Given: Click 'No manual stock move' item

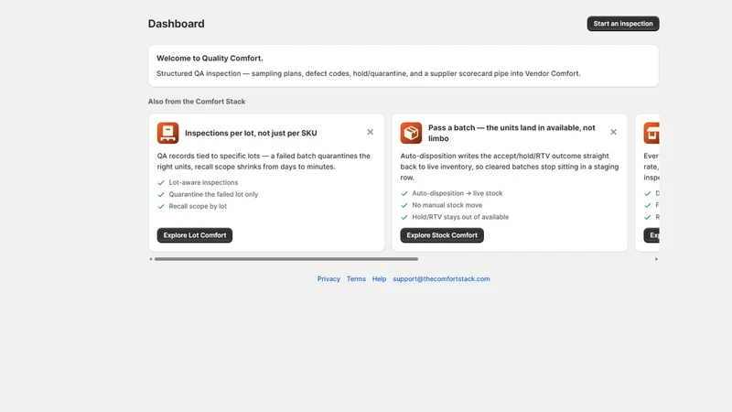Looking at the screenshot, I should coord(447,205).
